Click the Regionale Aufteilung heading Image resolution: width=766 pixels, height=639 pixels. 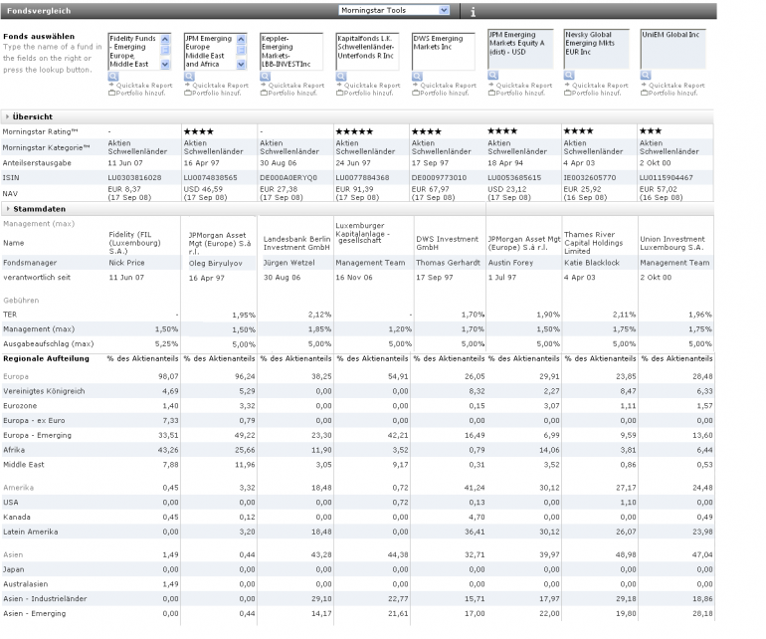coord(46,359)
